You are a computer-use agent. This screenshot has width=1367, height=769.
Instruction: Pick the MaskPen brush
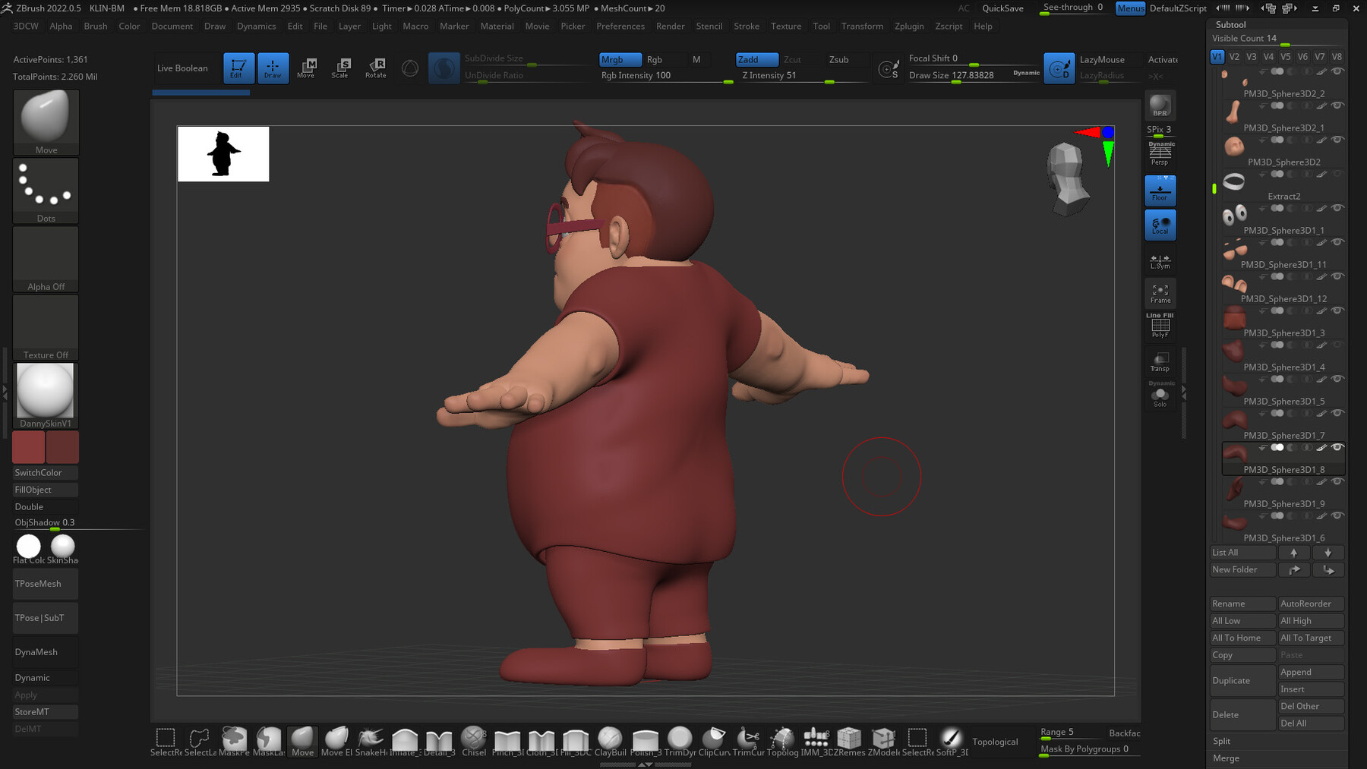(x=234, y=741)
